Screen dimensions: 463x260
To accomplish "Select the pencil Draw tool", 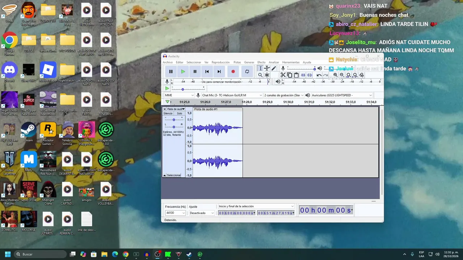I will (x=274, y=68).
